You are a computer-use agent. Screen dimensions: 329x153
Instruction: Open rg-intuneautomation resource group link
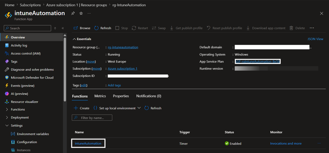(123, 47)
